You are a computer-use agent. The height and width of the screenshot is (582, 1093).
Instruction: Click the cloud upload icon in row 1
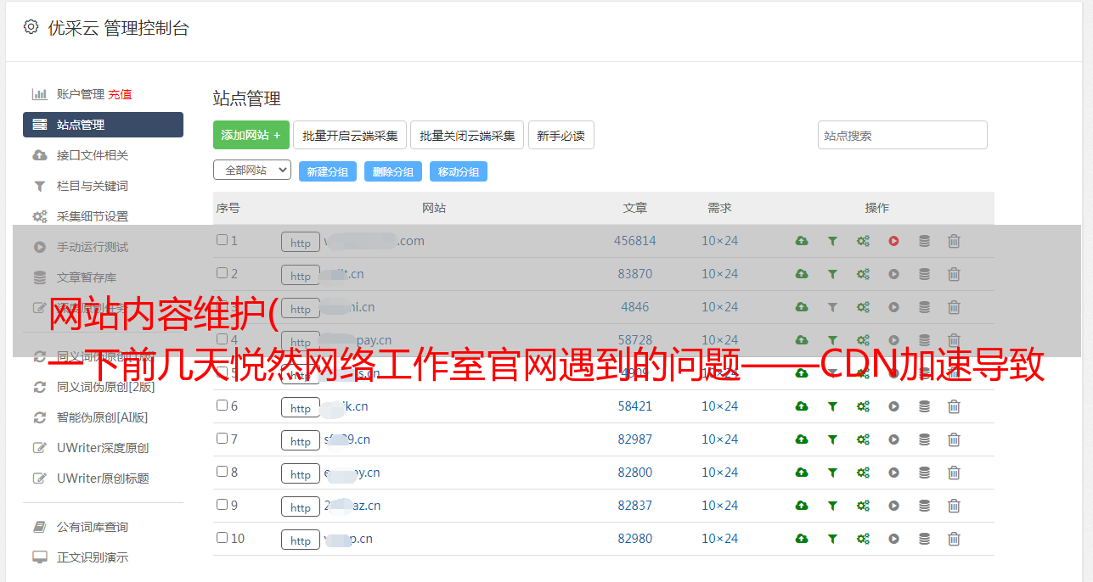(802, 241)
